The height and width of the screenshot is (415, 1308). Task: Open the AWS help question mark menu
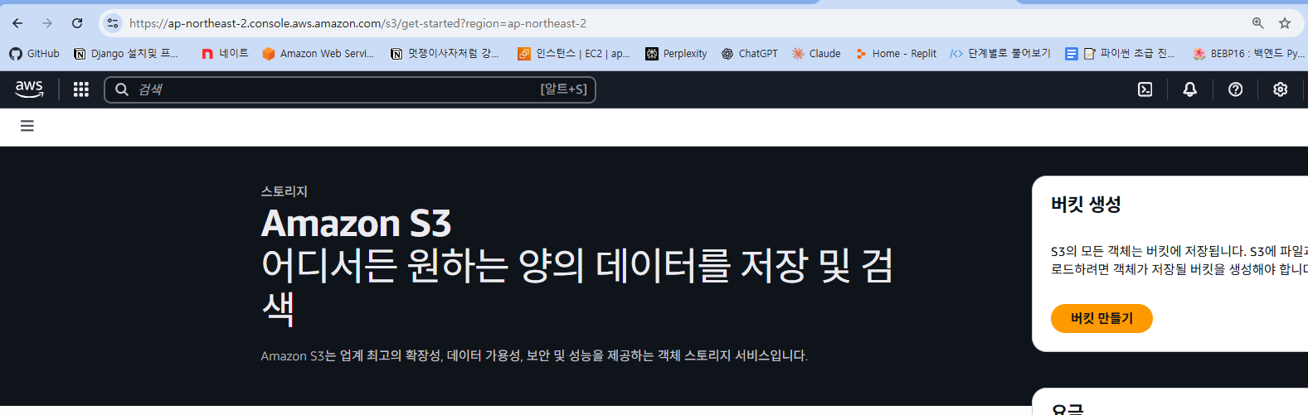[x=1235, y=89]
